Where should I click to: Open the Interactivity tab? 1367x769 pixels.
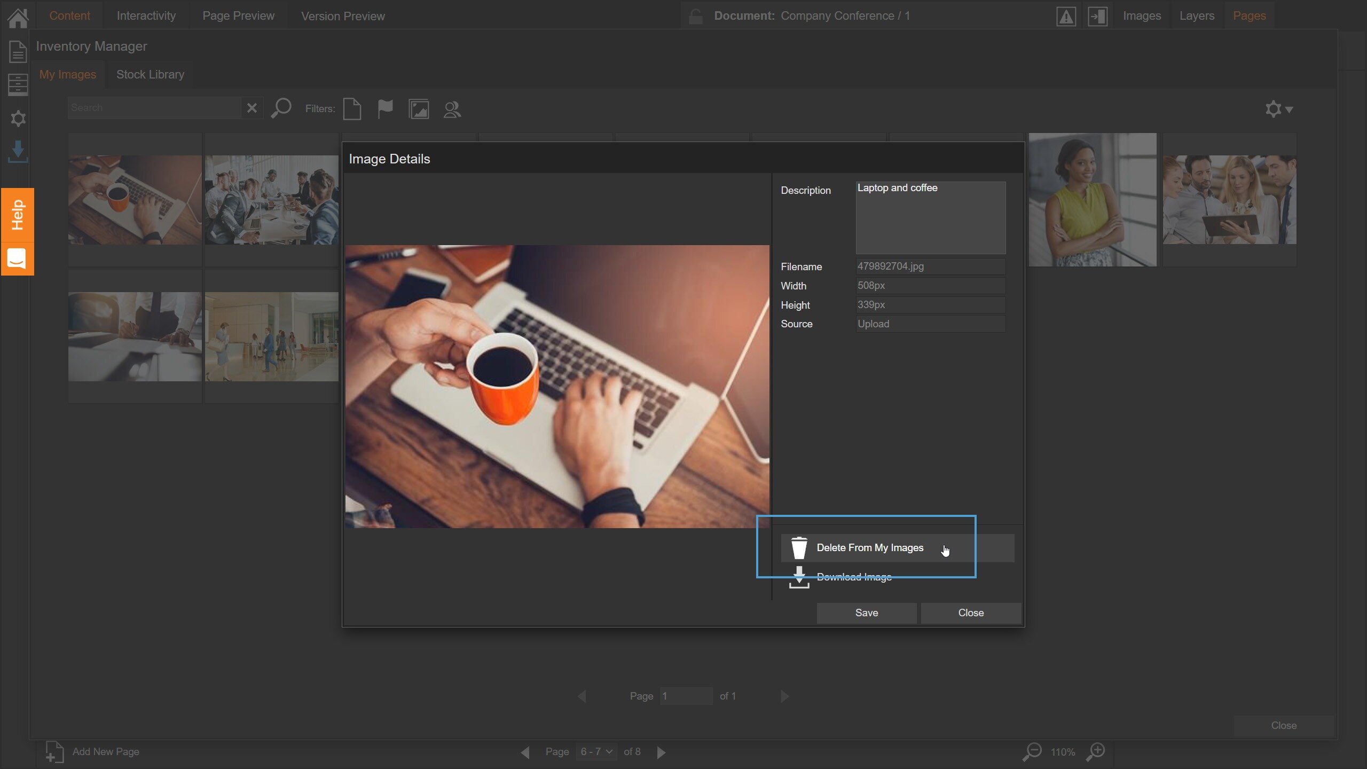click(x=146, y=16)
